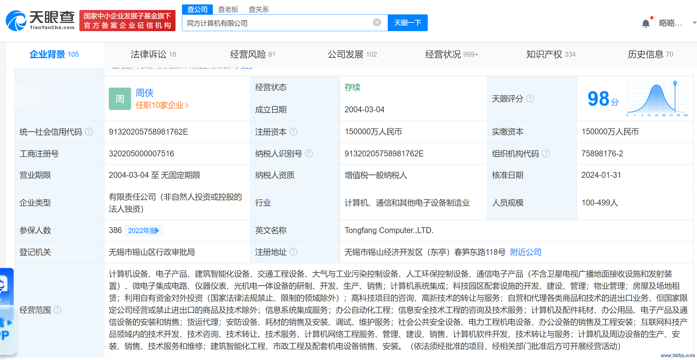Switch to 查关系 search tab
The width and height of the screenshot is (697, 360).
259,9
